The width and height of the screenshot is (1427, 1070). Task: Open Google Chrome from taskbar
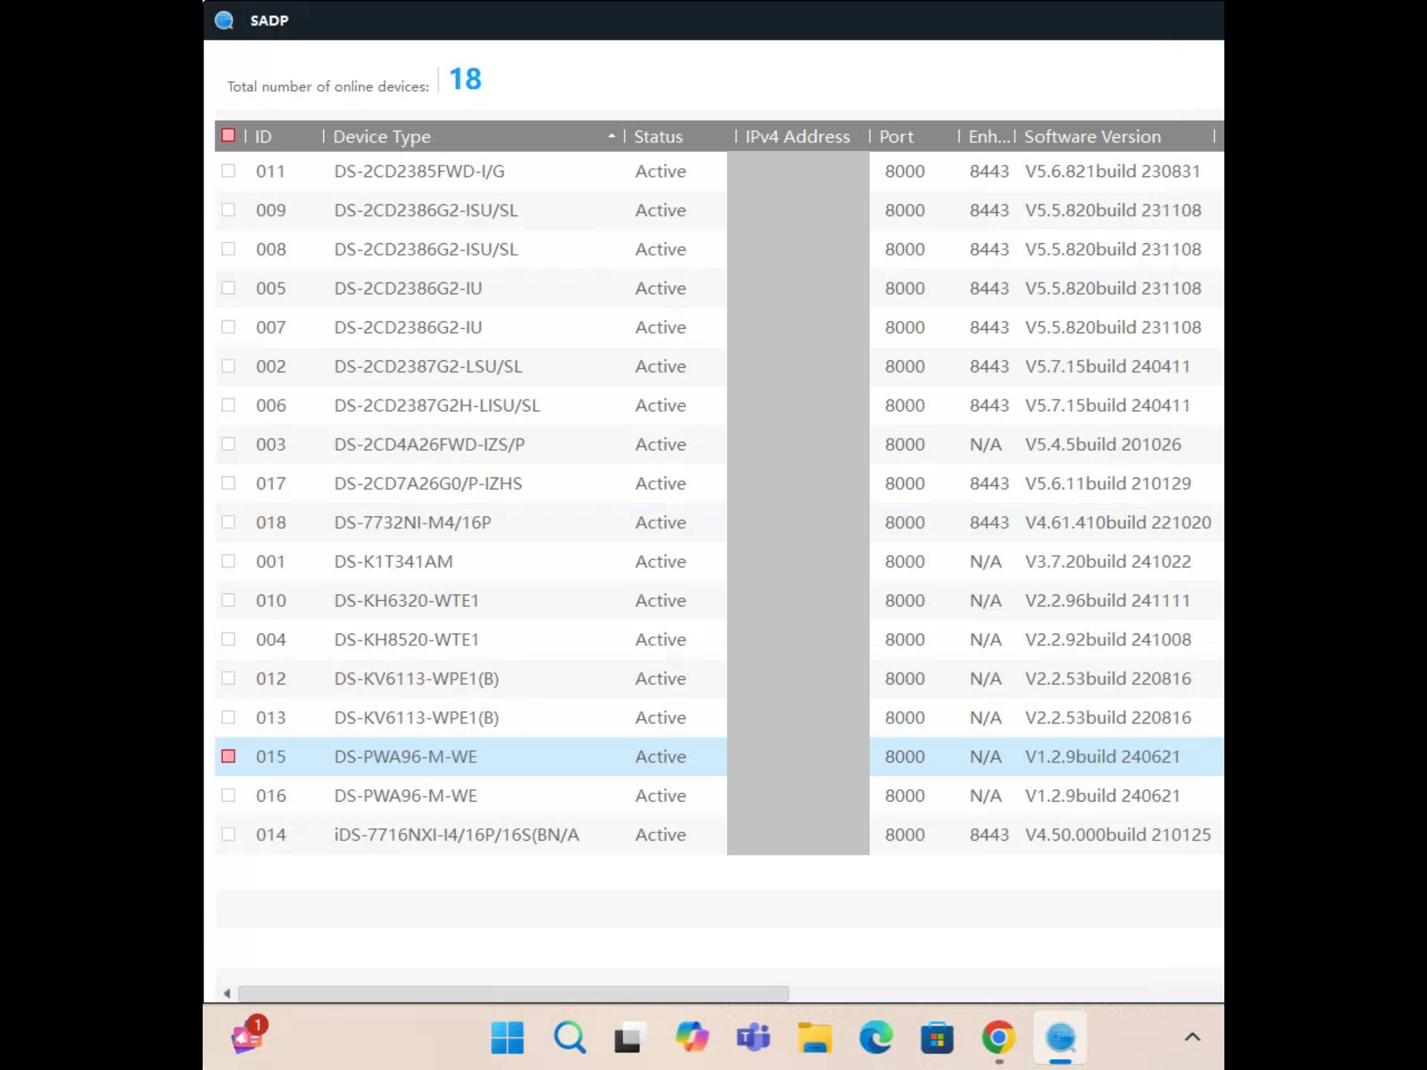coord(998,1037)
